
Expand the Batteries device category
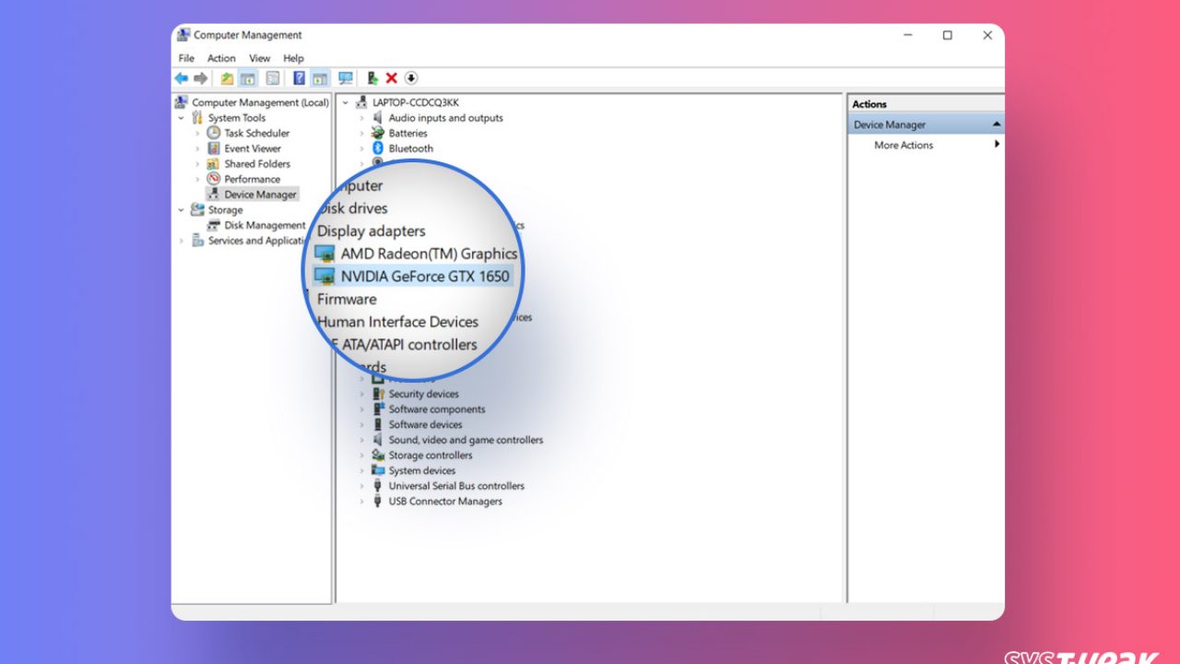tap(362, 134)
